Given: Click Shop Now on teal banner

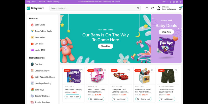Looking at the screenshot, I should pyautogui.click(x=106, y=46).
